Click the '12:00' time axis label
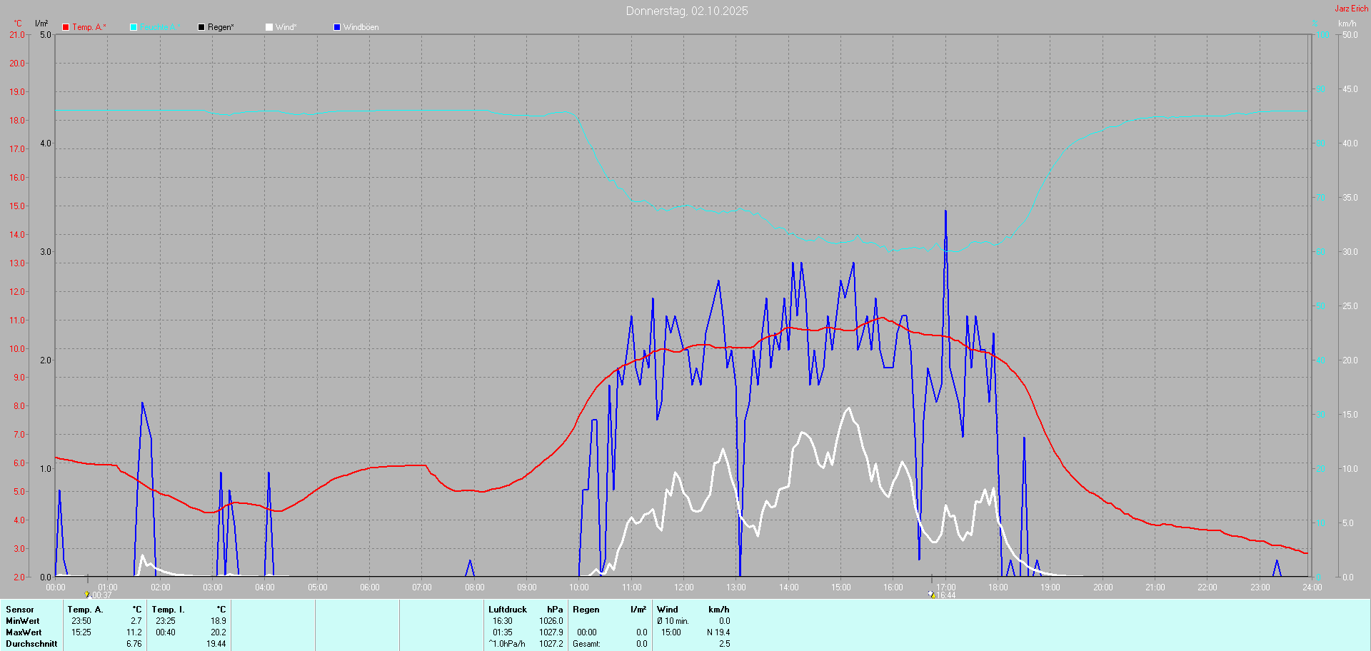The height and width of the screenshot is (651, 1371). tap(684, 587)
